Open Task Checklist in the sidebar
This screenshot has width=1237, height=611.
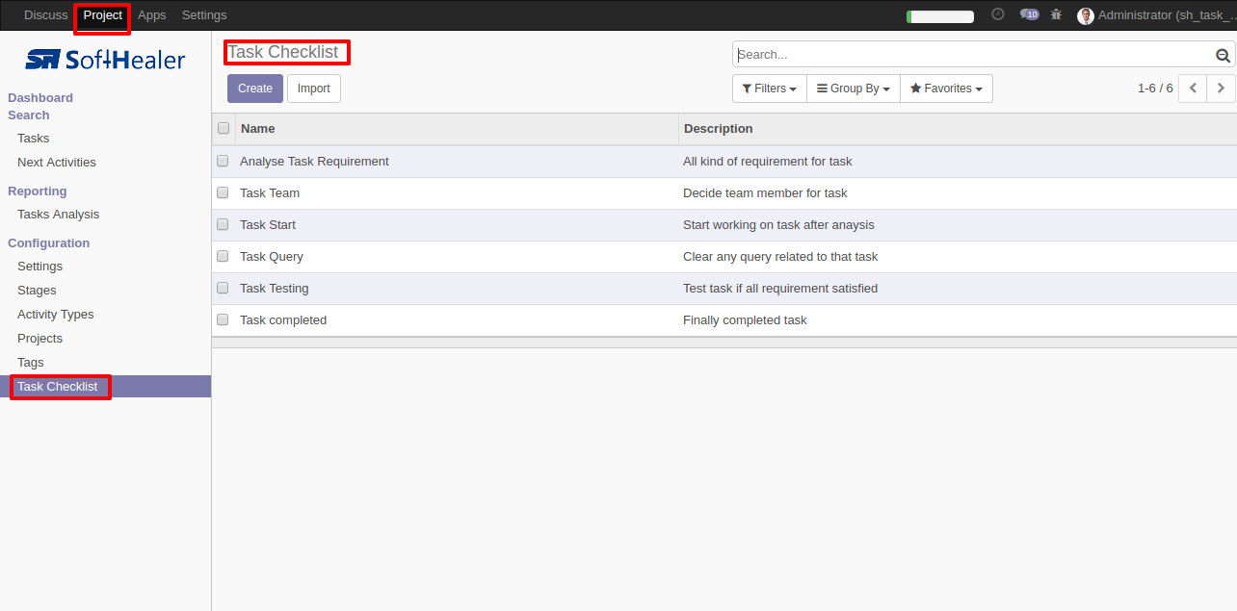click(58, 387)
